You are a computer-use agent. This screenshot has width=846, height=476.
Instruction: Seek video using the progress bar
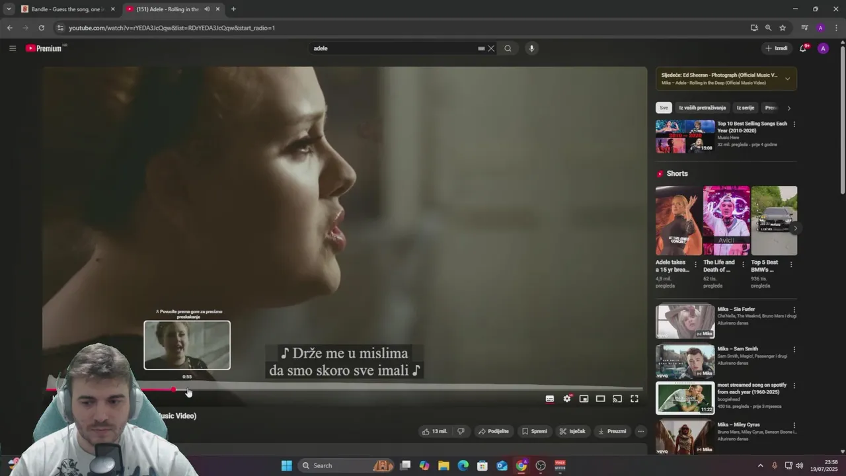(344, 390)
